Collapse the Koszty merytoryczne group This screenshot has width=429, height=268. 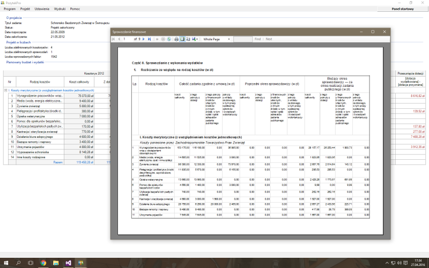point(5,91)
